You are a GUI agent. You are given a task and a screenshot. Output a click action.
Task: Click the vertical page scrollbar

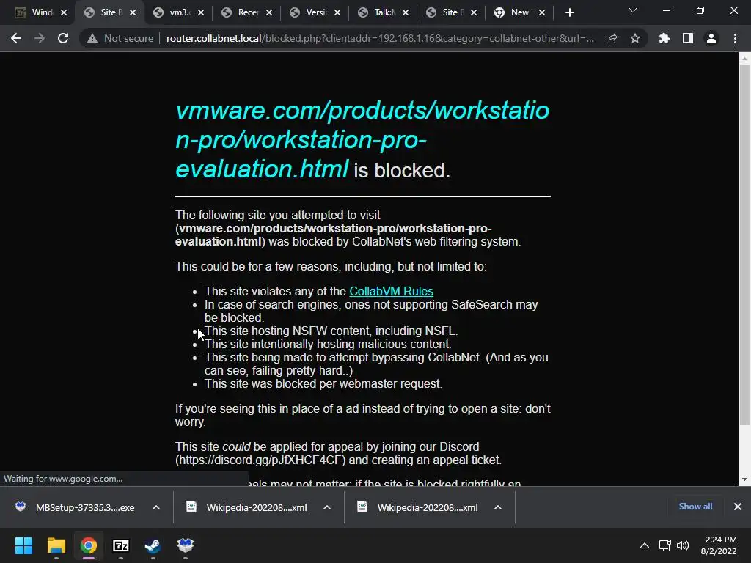click(744, 244)
